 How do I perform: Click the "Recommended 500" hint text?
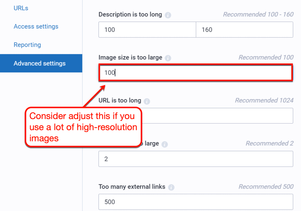point(266,187)
